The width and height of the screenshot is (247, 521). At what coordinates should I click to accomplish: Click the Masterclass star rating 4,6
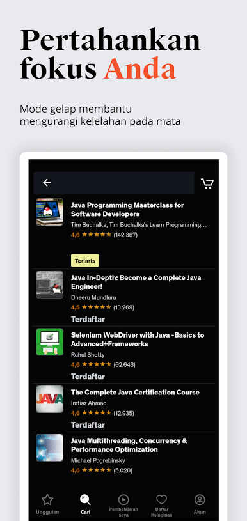[x=104, y=235]
